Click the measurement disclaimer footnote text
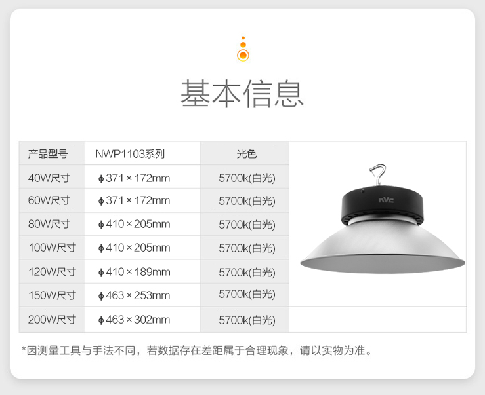Screen dimensions: 485x395 [197, 350]
